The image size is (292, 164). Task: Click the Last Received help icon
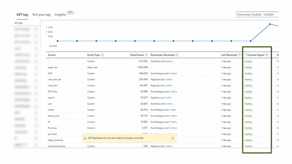(x=239, y=55)
